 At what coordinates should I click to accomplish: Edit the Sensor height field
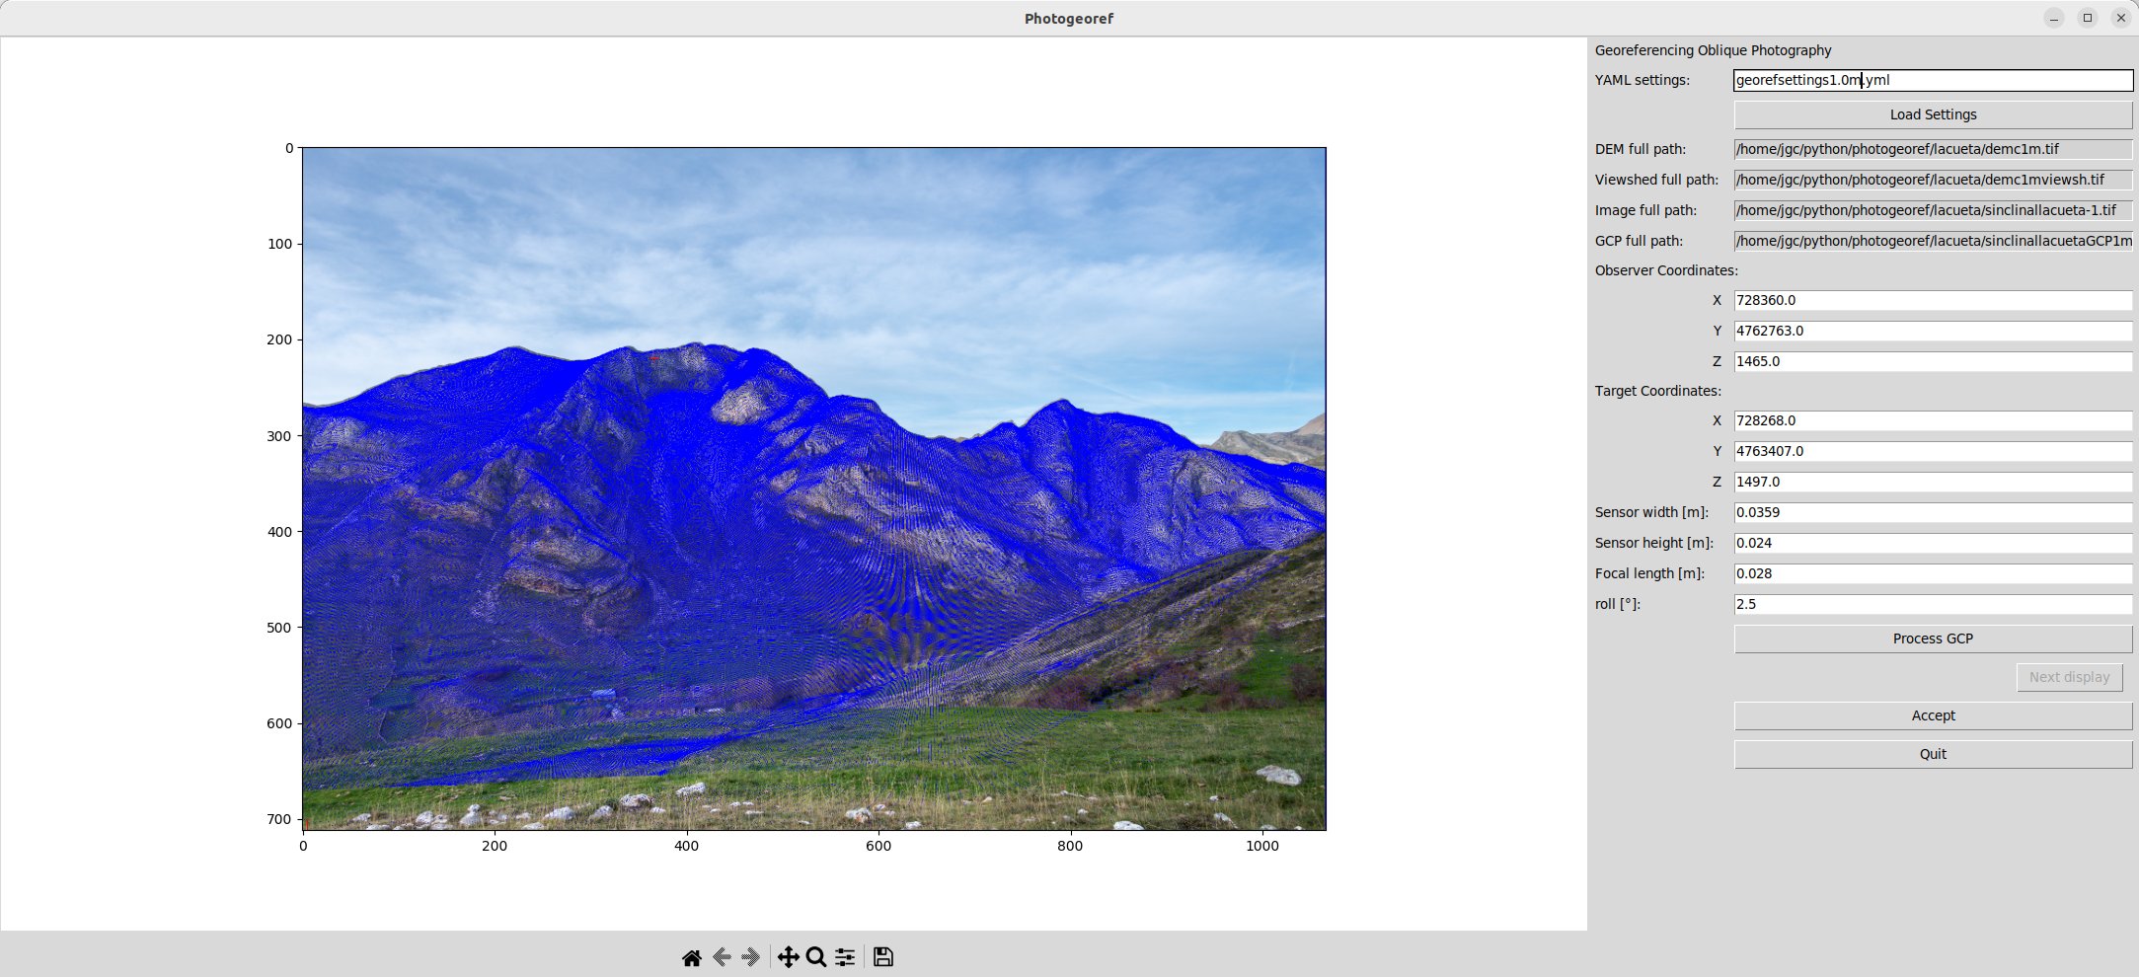[1933, 543]
